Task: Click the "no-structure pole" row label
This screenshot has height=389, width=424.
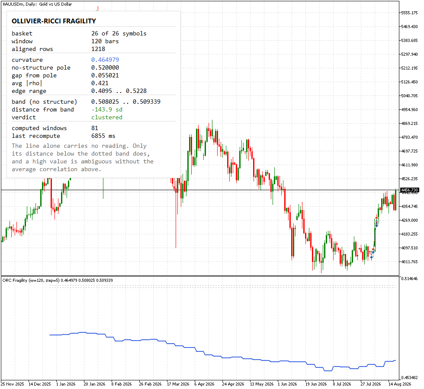Action: click(41, 67)
